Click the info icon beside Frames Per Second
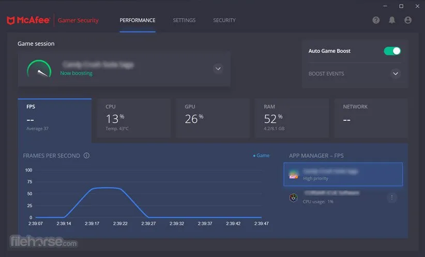This screenshot has height=257, width=425. coord(86,155)
